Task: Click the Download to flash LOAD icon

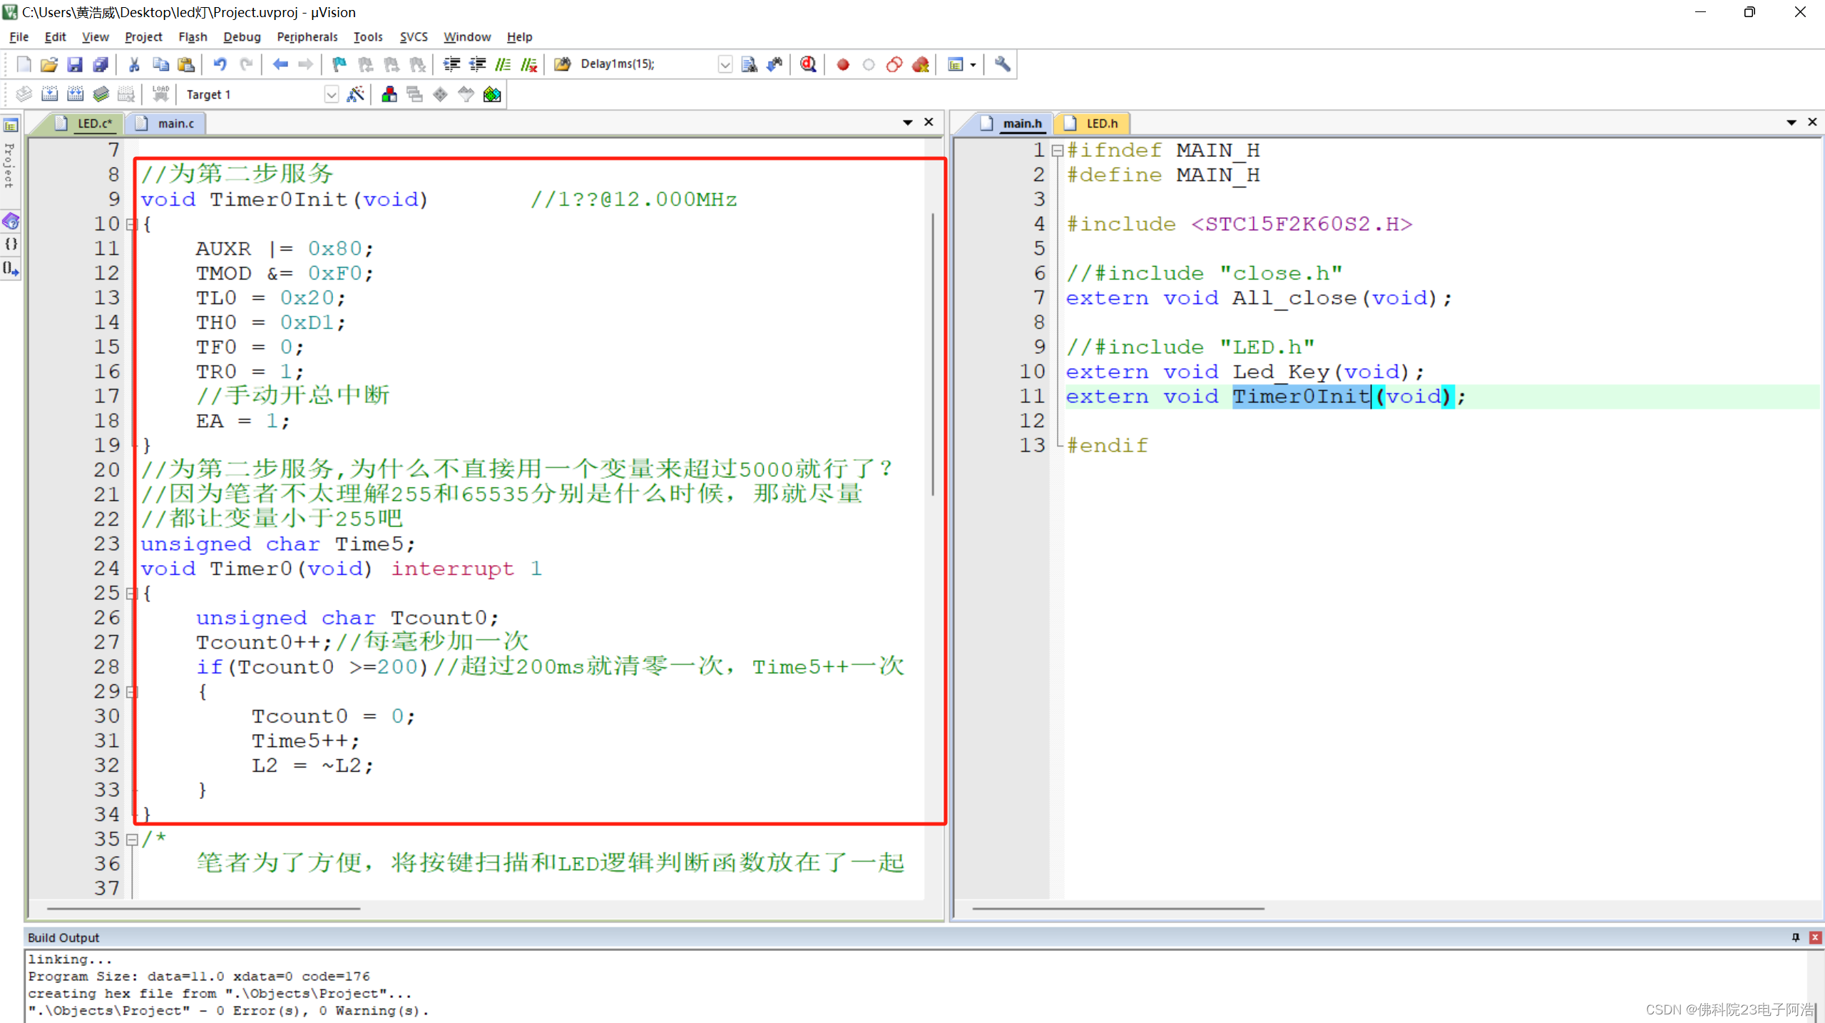Action: (160, 94)
